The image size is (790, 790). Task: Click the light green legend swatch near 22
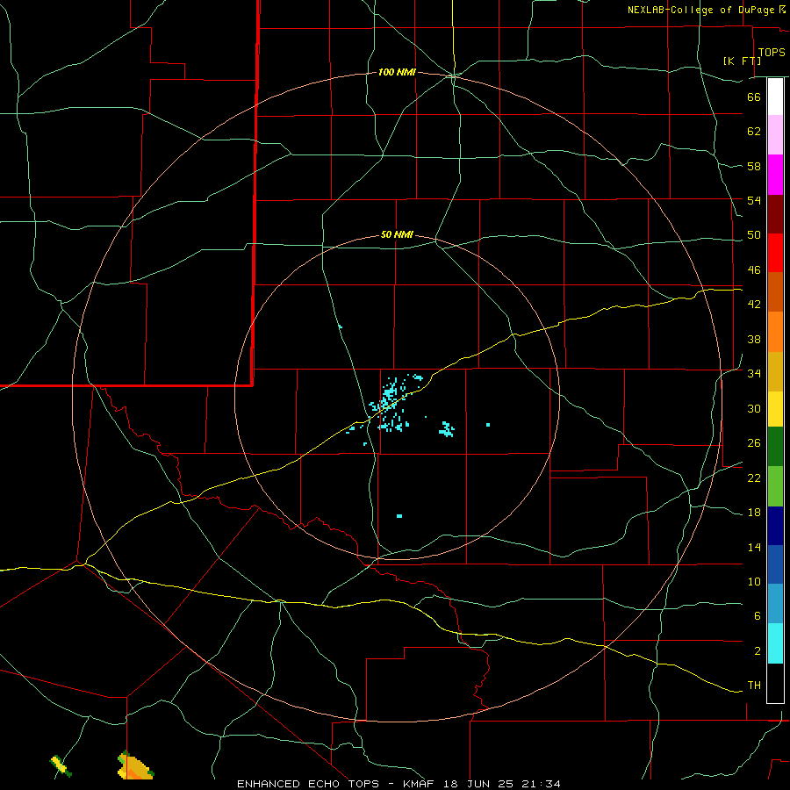[x=775, y=486]
